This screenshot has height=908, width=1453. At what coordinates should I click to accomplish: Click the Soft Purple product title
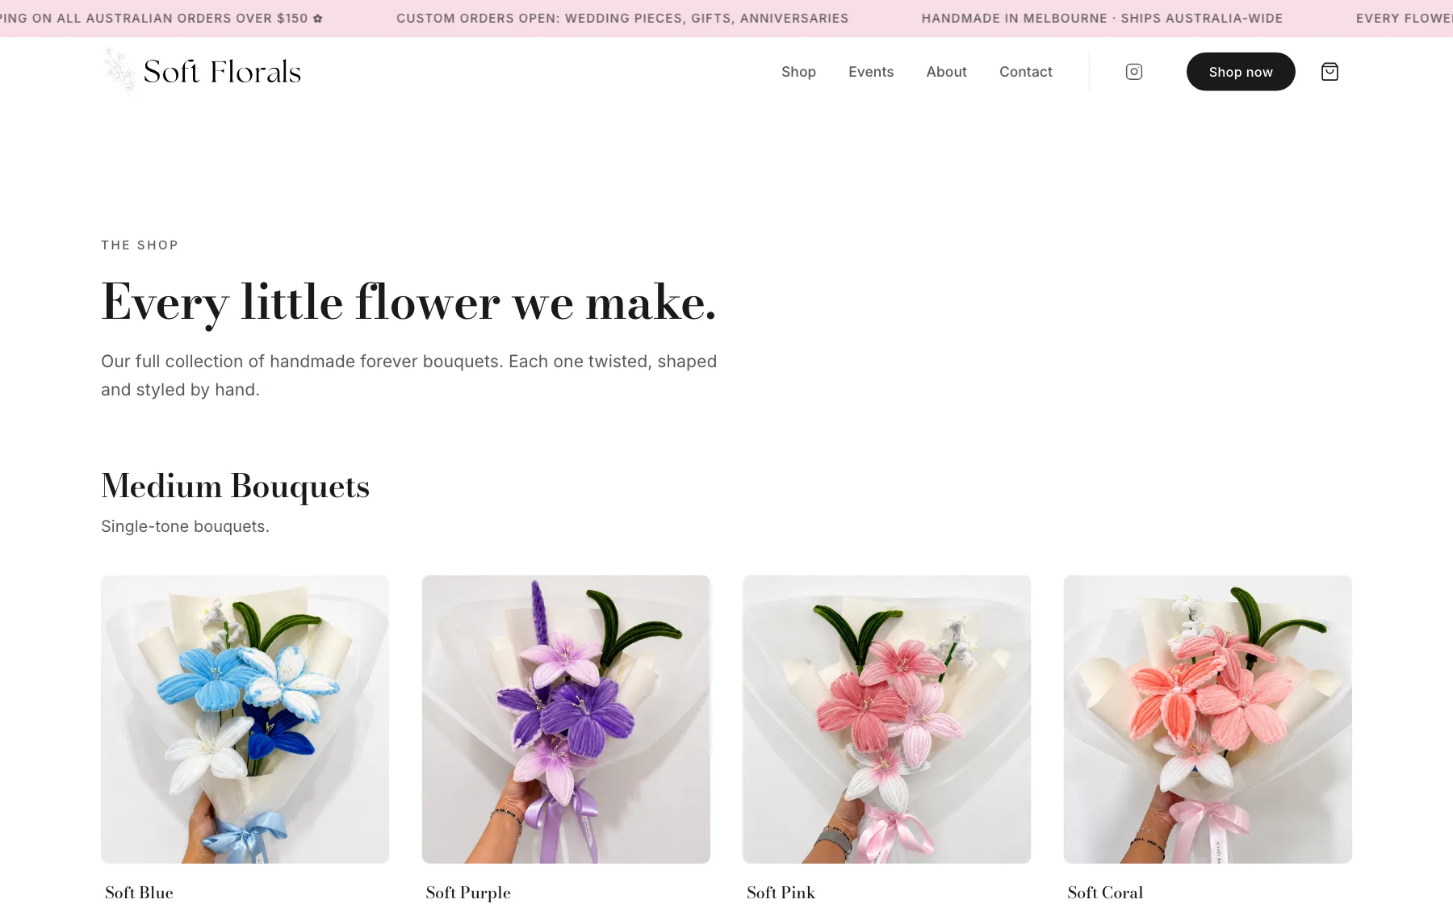point(468,893)
